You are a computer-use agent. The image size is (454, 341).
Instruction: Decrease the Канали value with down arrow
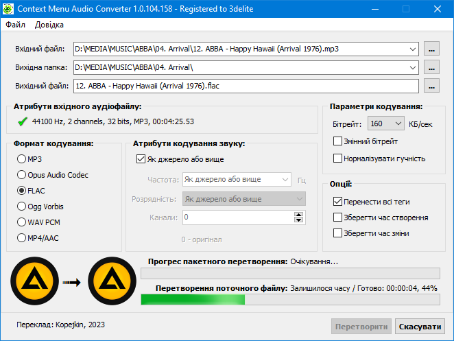(x=298, y=220)
